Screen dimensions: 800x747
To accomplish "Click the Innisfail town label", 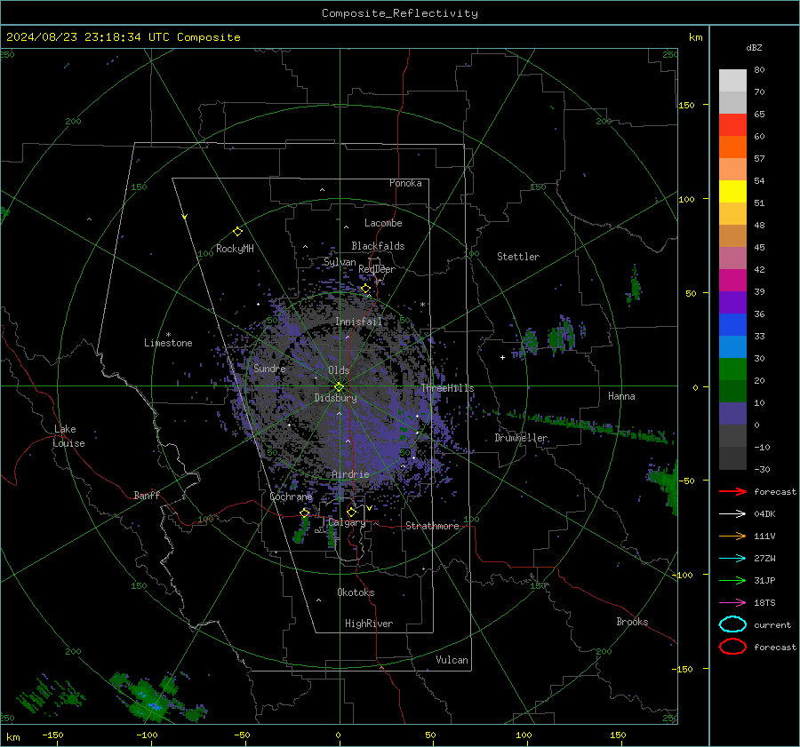I will tap(358, 322).
